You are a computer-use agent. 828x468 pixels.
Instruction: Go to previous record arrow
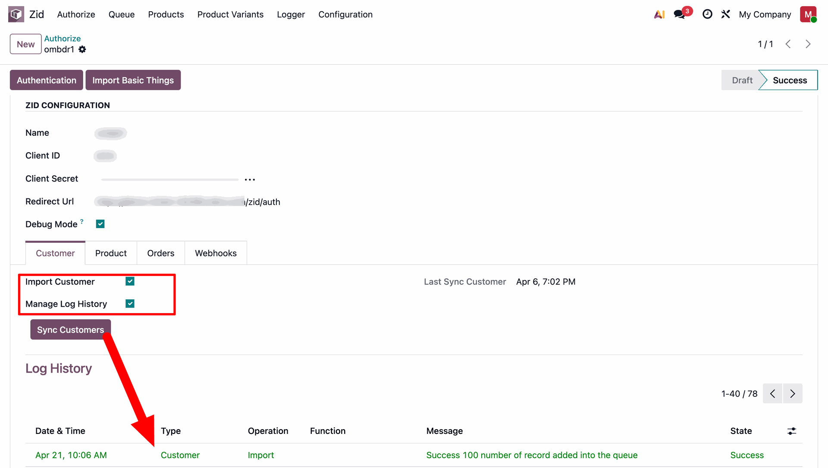point(788,44)
